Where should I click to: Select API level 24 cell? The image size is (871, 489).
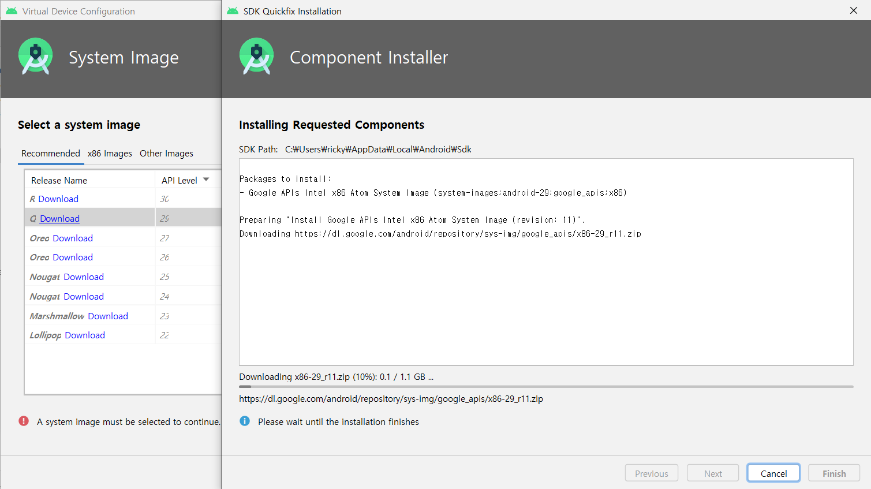188,296
